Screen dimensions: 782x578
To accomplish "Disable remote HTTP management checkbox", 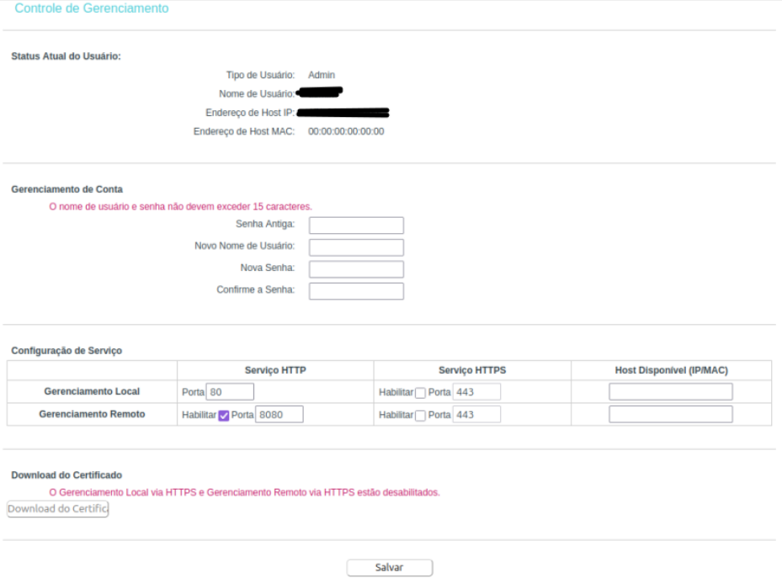I will coord(223,415).
